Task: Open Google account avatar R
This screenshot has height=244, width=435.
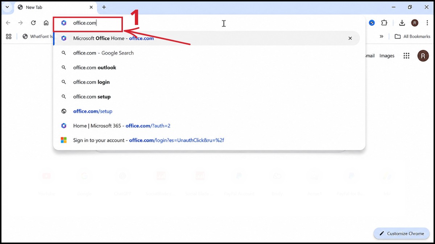Action: [423, 56]
